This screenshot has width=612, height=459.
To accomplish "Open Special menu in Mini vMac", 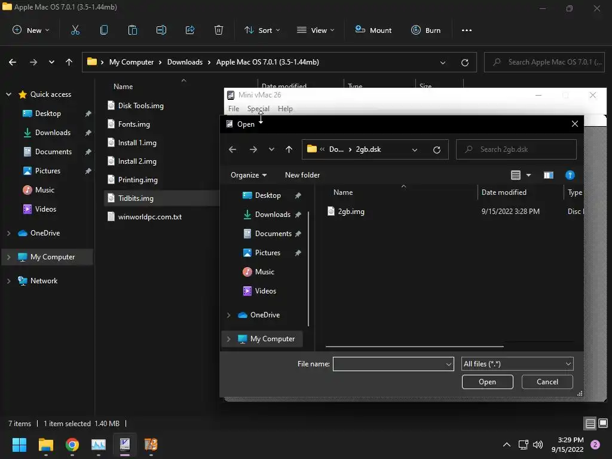I will [258, 109].
